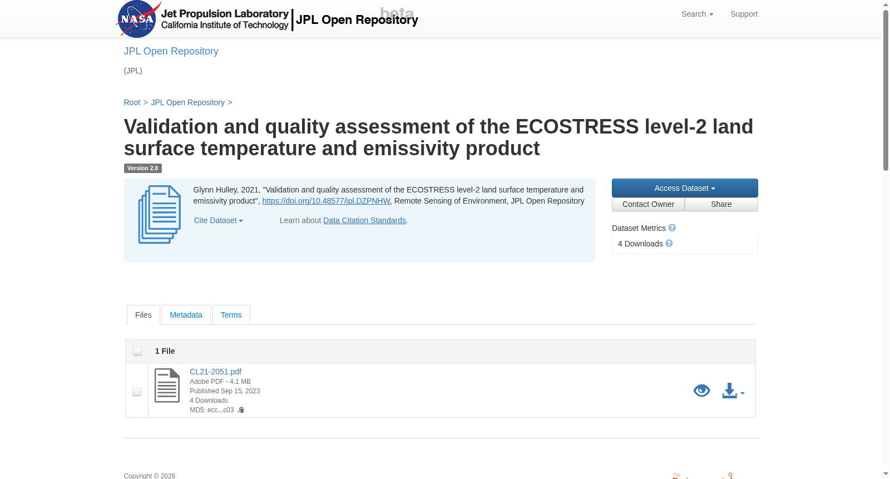Switch to the Files tab

tap(144, 315)
